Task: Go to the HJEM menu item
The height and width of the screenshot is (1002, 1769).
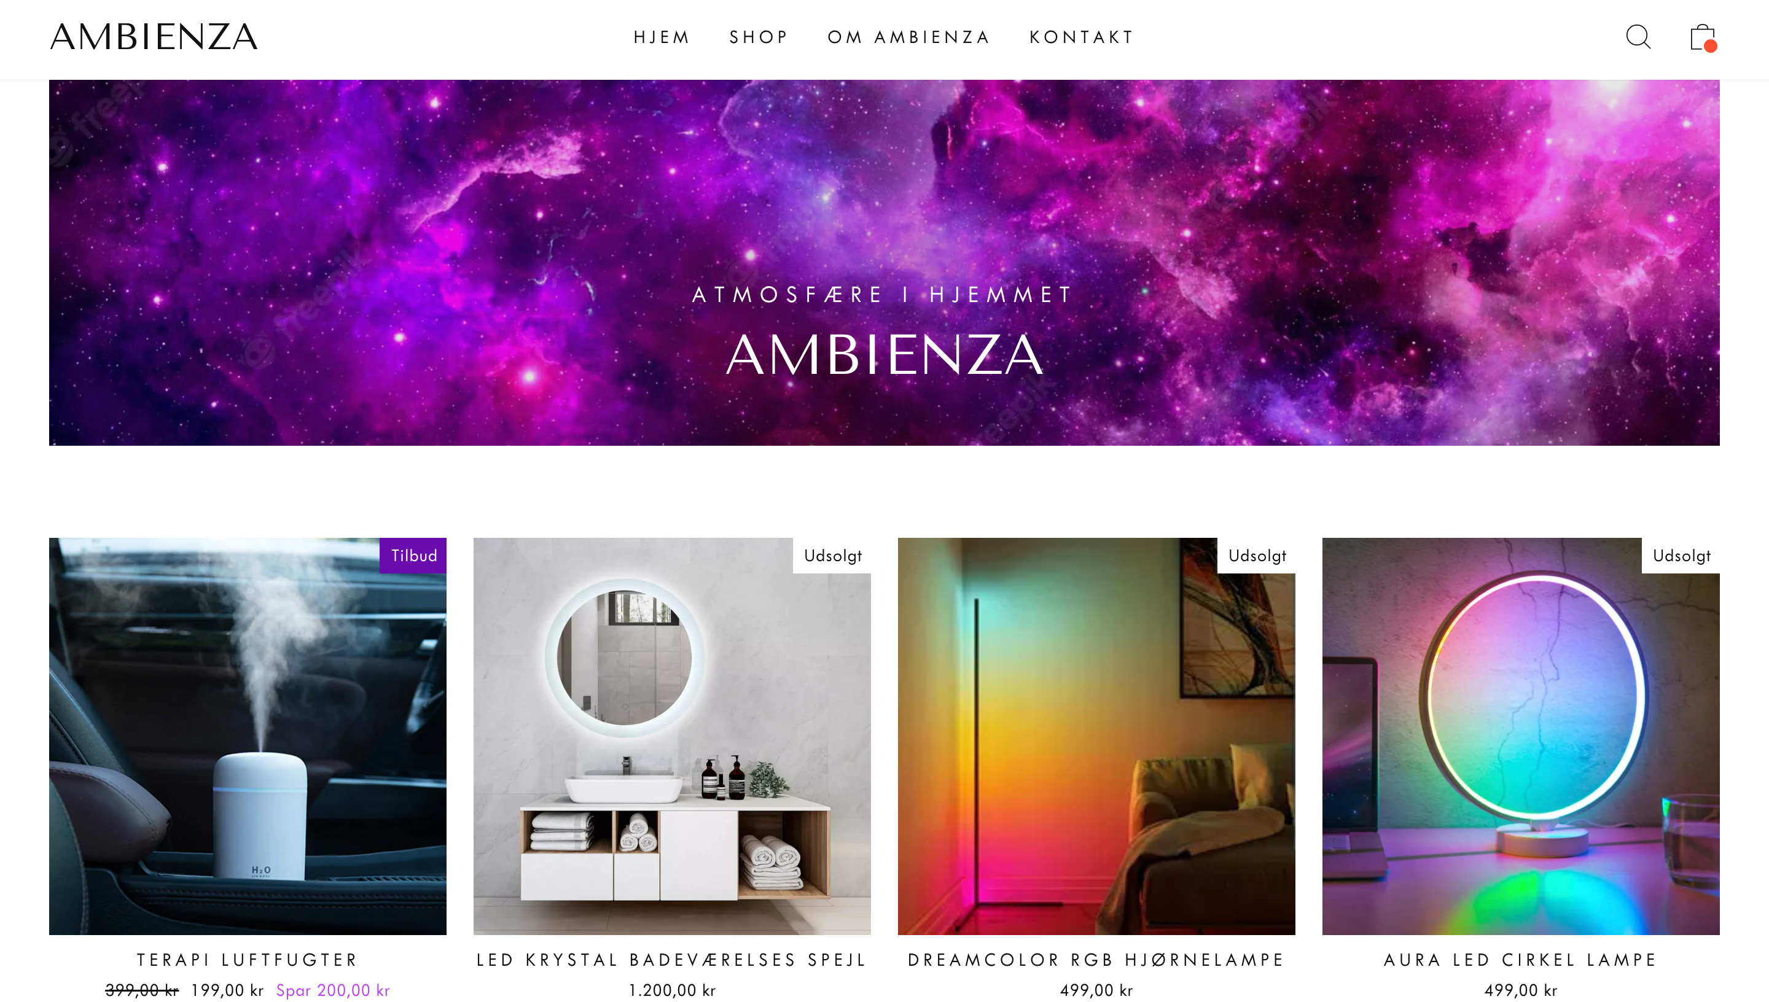Action: click(662, 37)
